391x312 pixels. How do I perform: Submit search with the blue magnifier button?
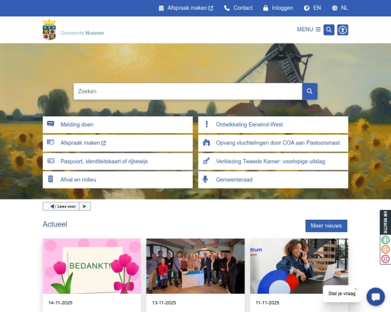point(310,91)
